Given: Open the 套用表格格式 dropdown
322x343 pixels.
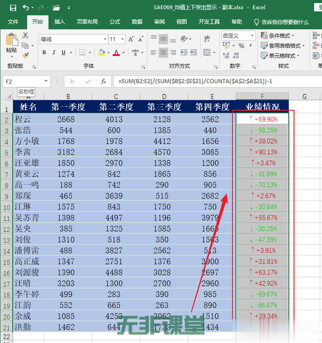Looking at the screenshot, I should click(x=283, y=45).
